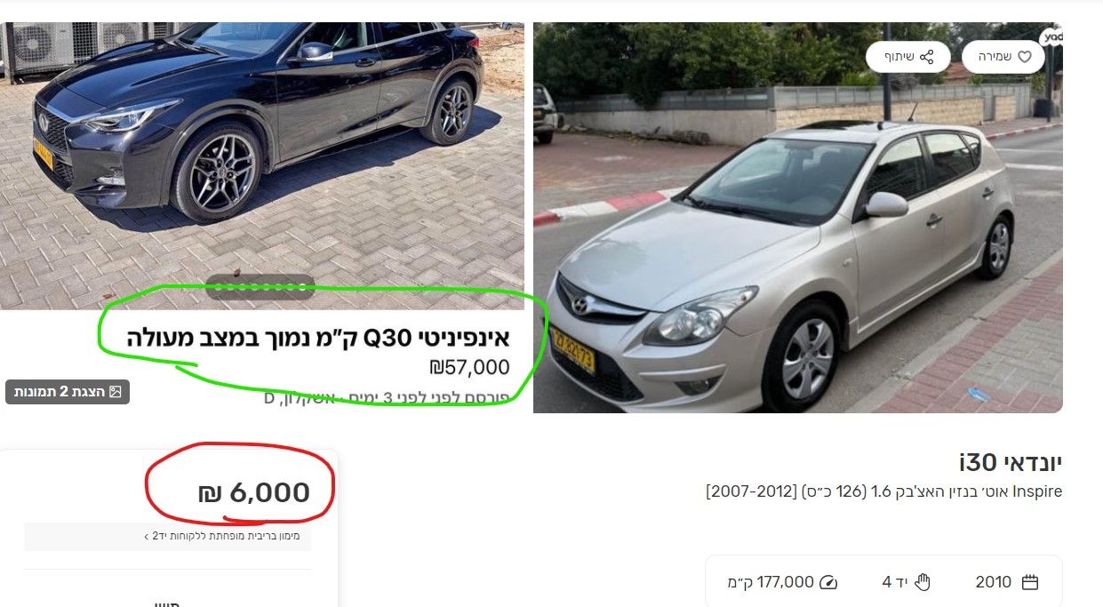
Task: Click the share icon on שיתוף
Action: tap(927, 56)
